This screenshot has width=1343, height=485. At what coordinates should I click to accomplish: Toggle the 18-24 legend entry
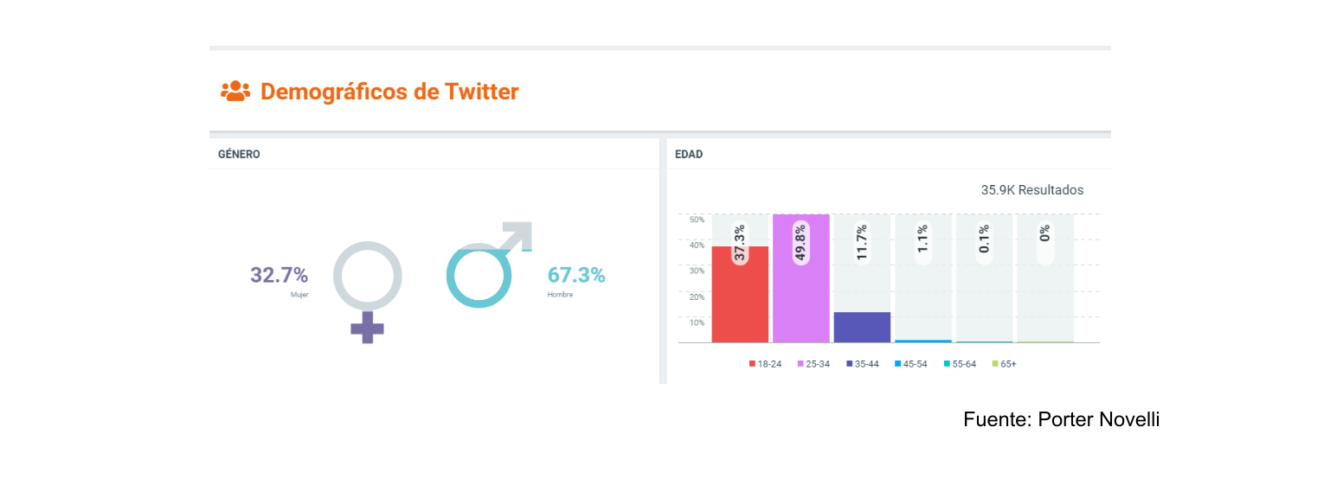766,364
